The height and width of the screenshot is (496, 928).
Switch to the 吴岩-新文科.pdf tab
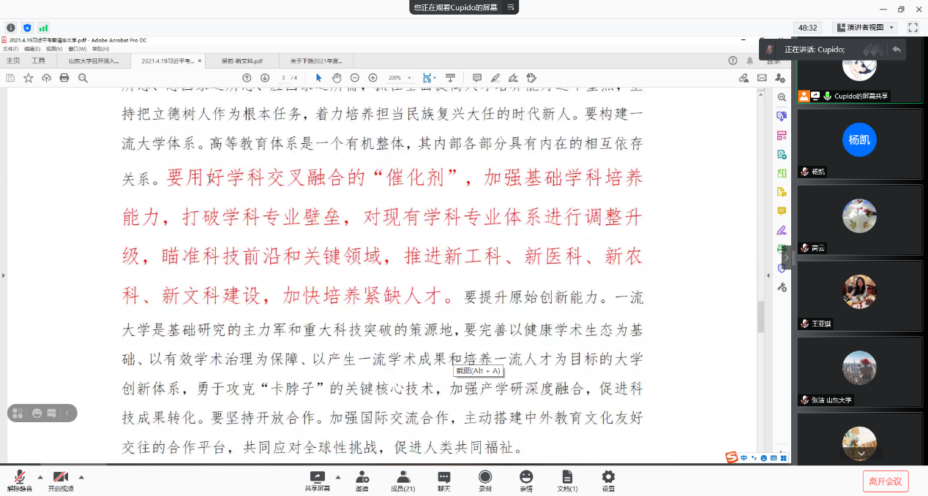point(242,61)
